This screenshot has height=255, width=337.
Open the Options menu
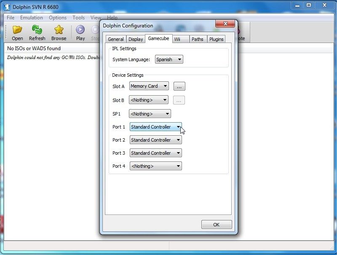coord(58,18)
